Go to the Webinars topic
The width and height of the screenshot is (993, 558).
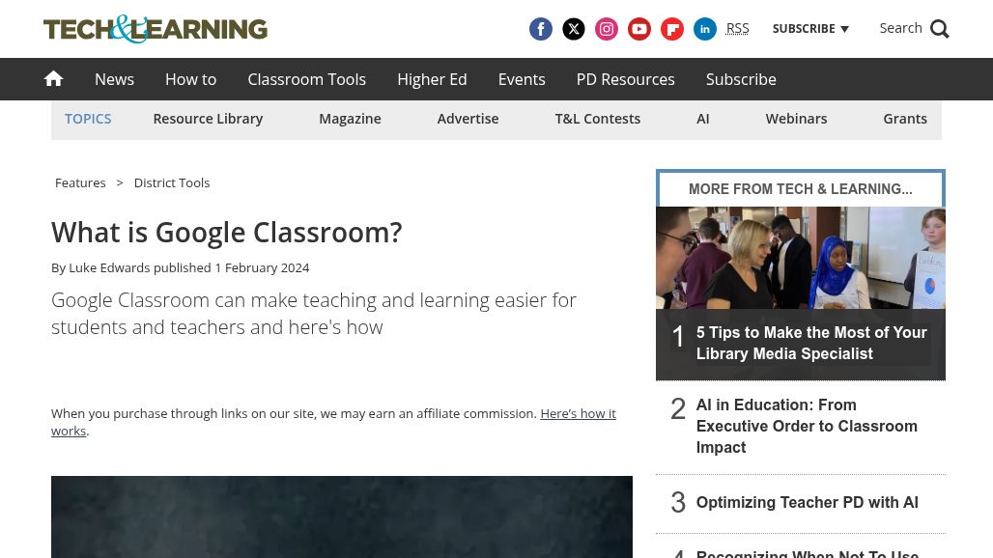pos(796,119)
